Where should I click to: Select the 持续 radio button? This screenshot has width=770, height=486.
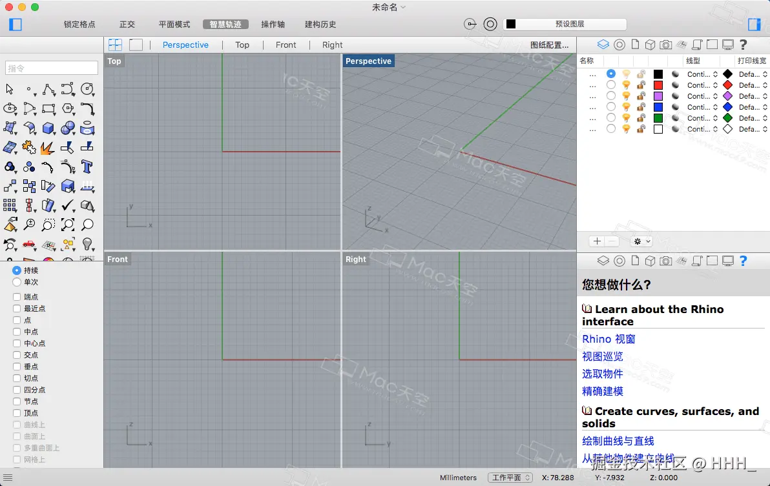click(x=17, y=270)
